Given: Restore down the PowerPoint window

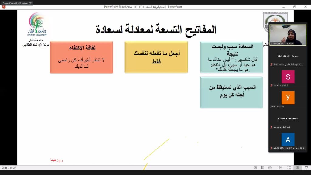Looking at the screenshot, I should [294, 7].
